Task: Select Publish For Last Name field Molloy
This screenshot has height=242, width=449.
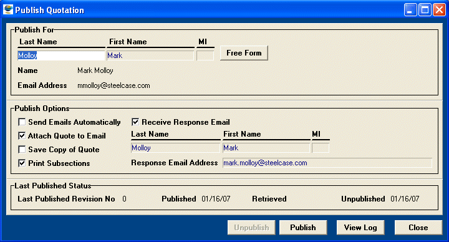Action: 61,56
